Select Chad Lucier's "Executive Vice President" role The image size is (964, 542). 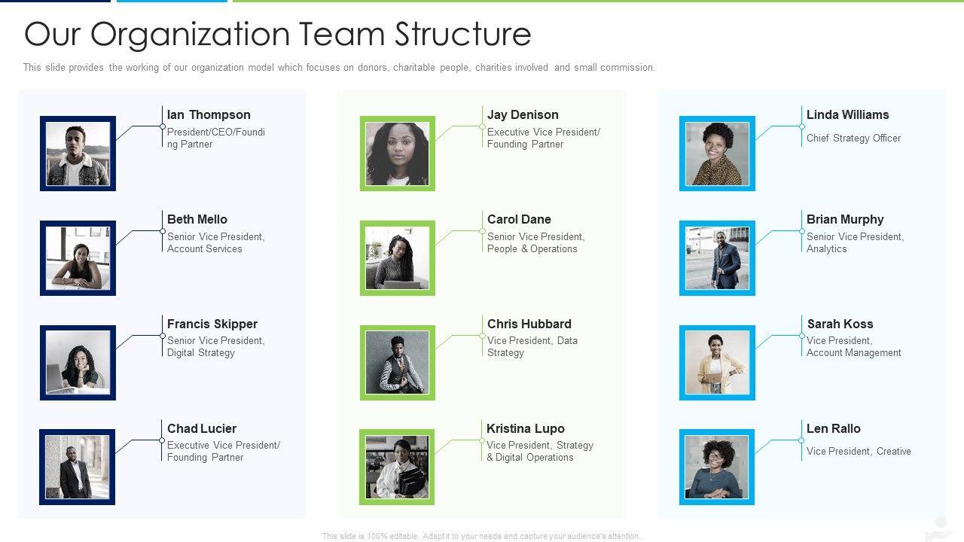point(224,451)
